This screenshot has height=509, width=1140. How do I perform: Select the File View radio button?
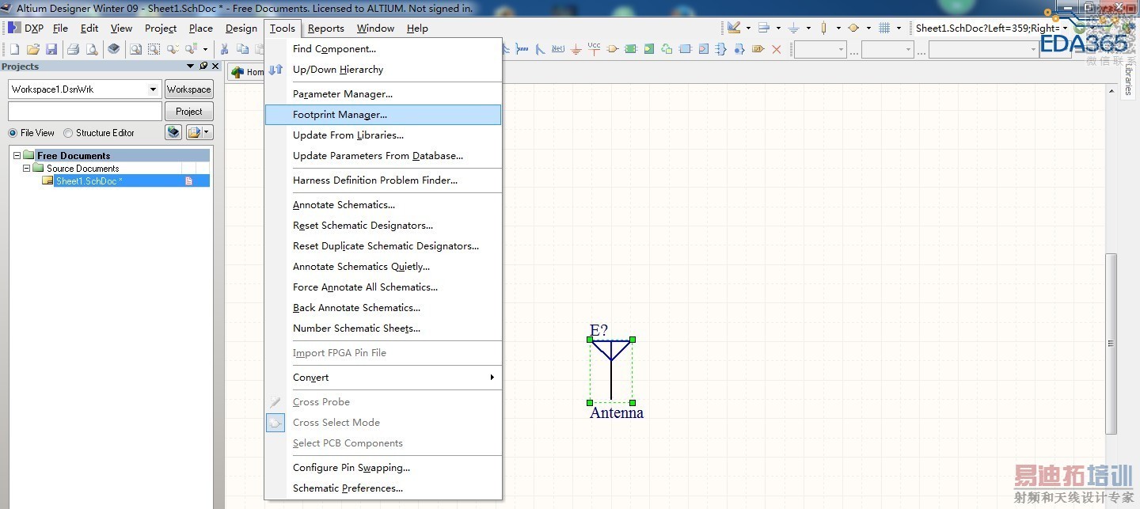13,133
